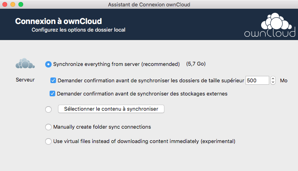Viewport: 298px width, 171px height.
Task: Click the Serveur label under the cloud
Action: 25,80
